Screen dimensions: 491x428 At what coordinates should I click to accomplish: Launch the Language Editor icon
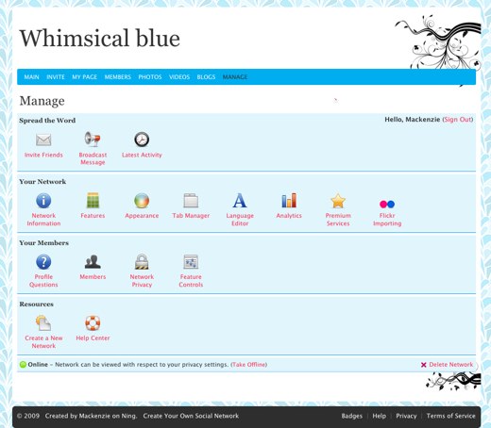pos(240,201)
